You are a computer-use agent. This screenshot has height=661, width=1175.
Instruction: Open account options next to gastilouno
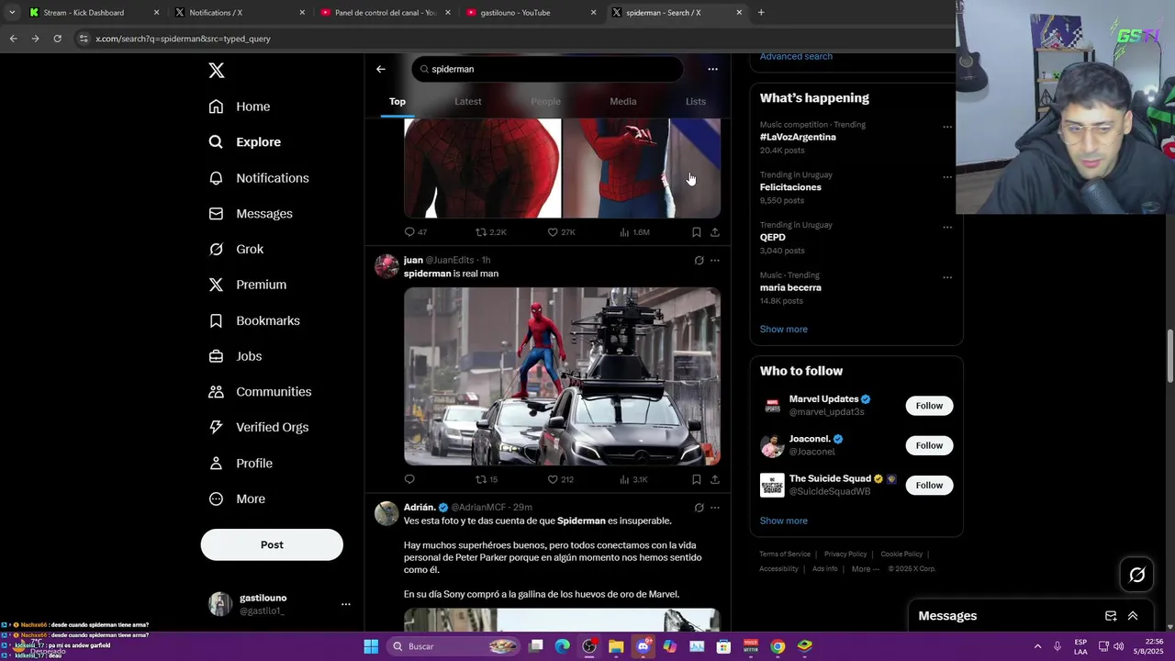(345, 604)
